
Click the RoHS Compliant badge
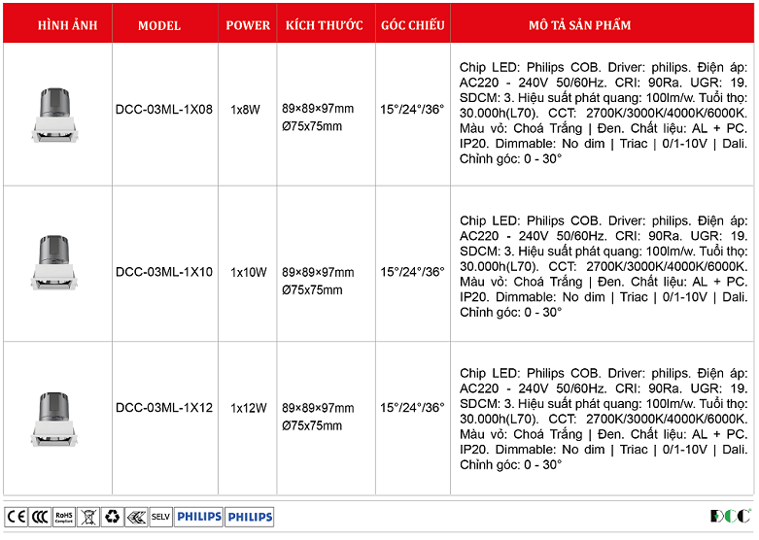(x=64, y=517)
